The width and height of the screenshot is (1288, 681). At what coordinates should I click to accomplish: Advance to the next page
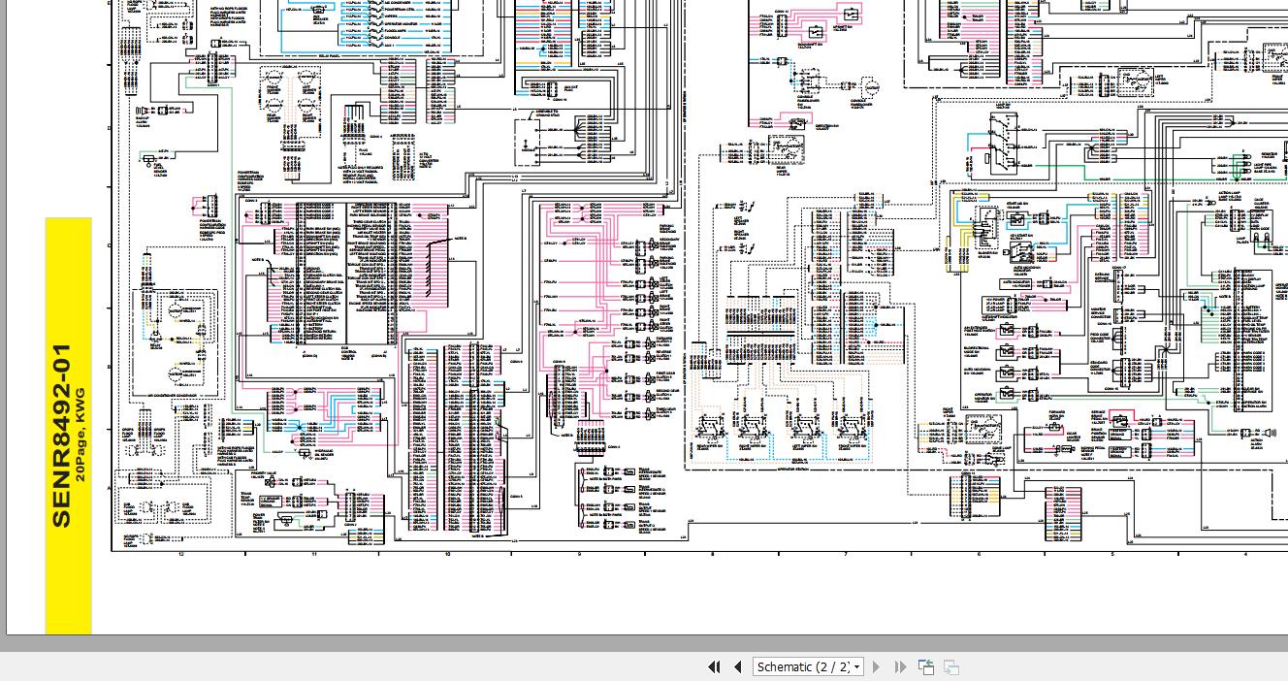pyautogui.click(x=877, y=666)
